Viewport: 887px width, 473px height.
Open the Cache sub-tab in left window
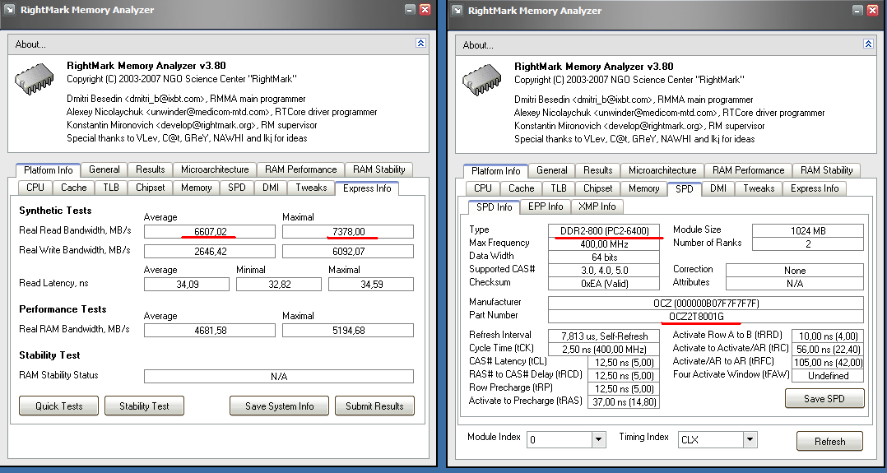(x=73, y=188)
